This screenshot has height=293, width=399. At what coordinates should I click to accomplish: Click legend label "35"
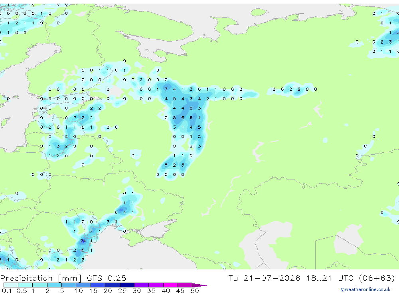[x=151, y=291]
